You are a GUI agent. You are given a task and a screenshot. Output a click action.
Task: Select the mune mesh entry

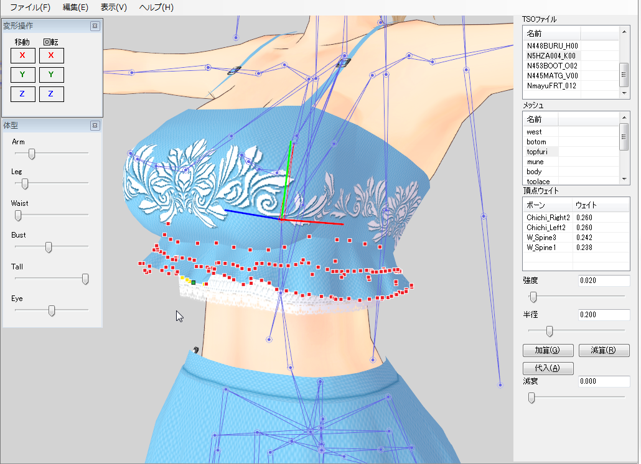(535, 162)
